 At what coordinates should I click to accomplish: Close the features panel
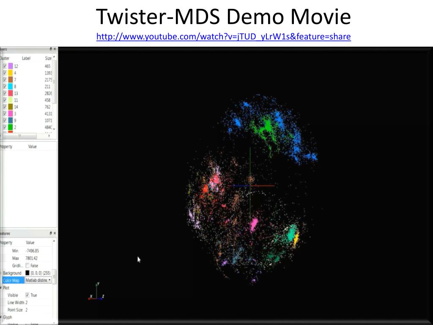[x=55, y=233]
